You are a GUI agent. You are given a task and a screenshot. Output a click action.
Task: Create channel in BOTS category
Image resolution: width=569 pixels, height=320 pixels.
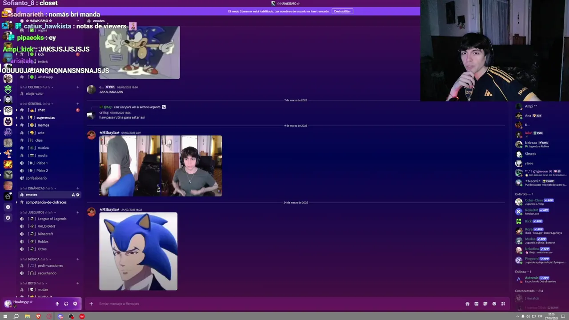(78, 283)
